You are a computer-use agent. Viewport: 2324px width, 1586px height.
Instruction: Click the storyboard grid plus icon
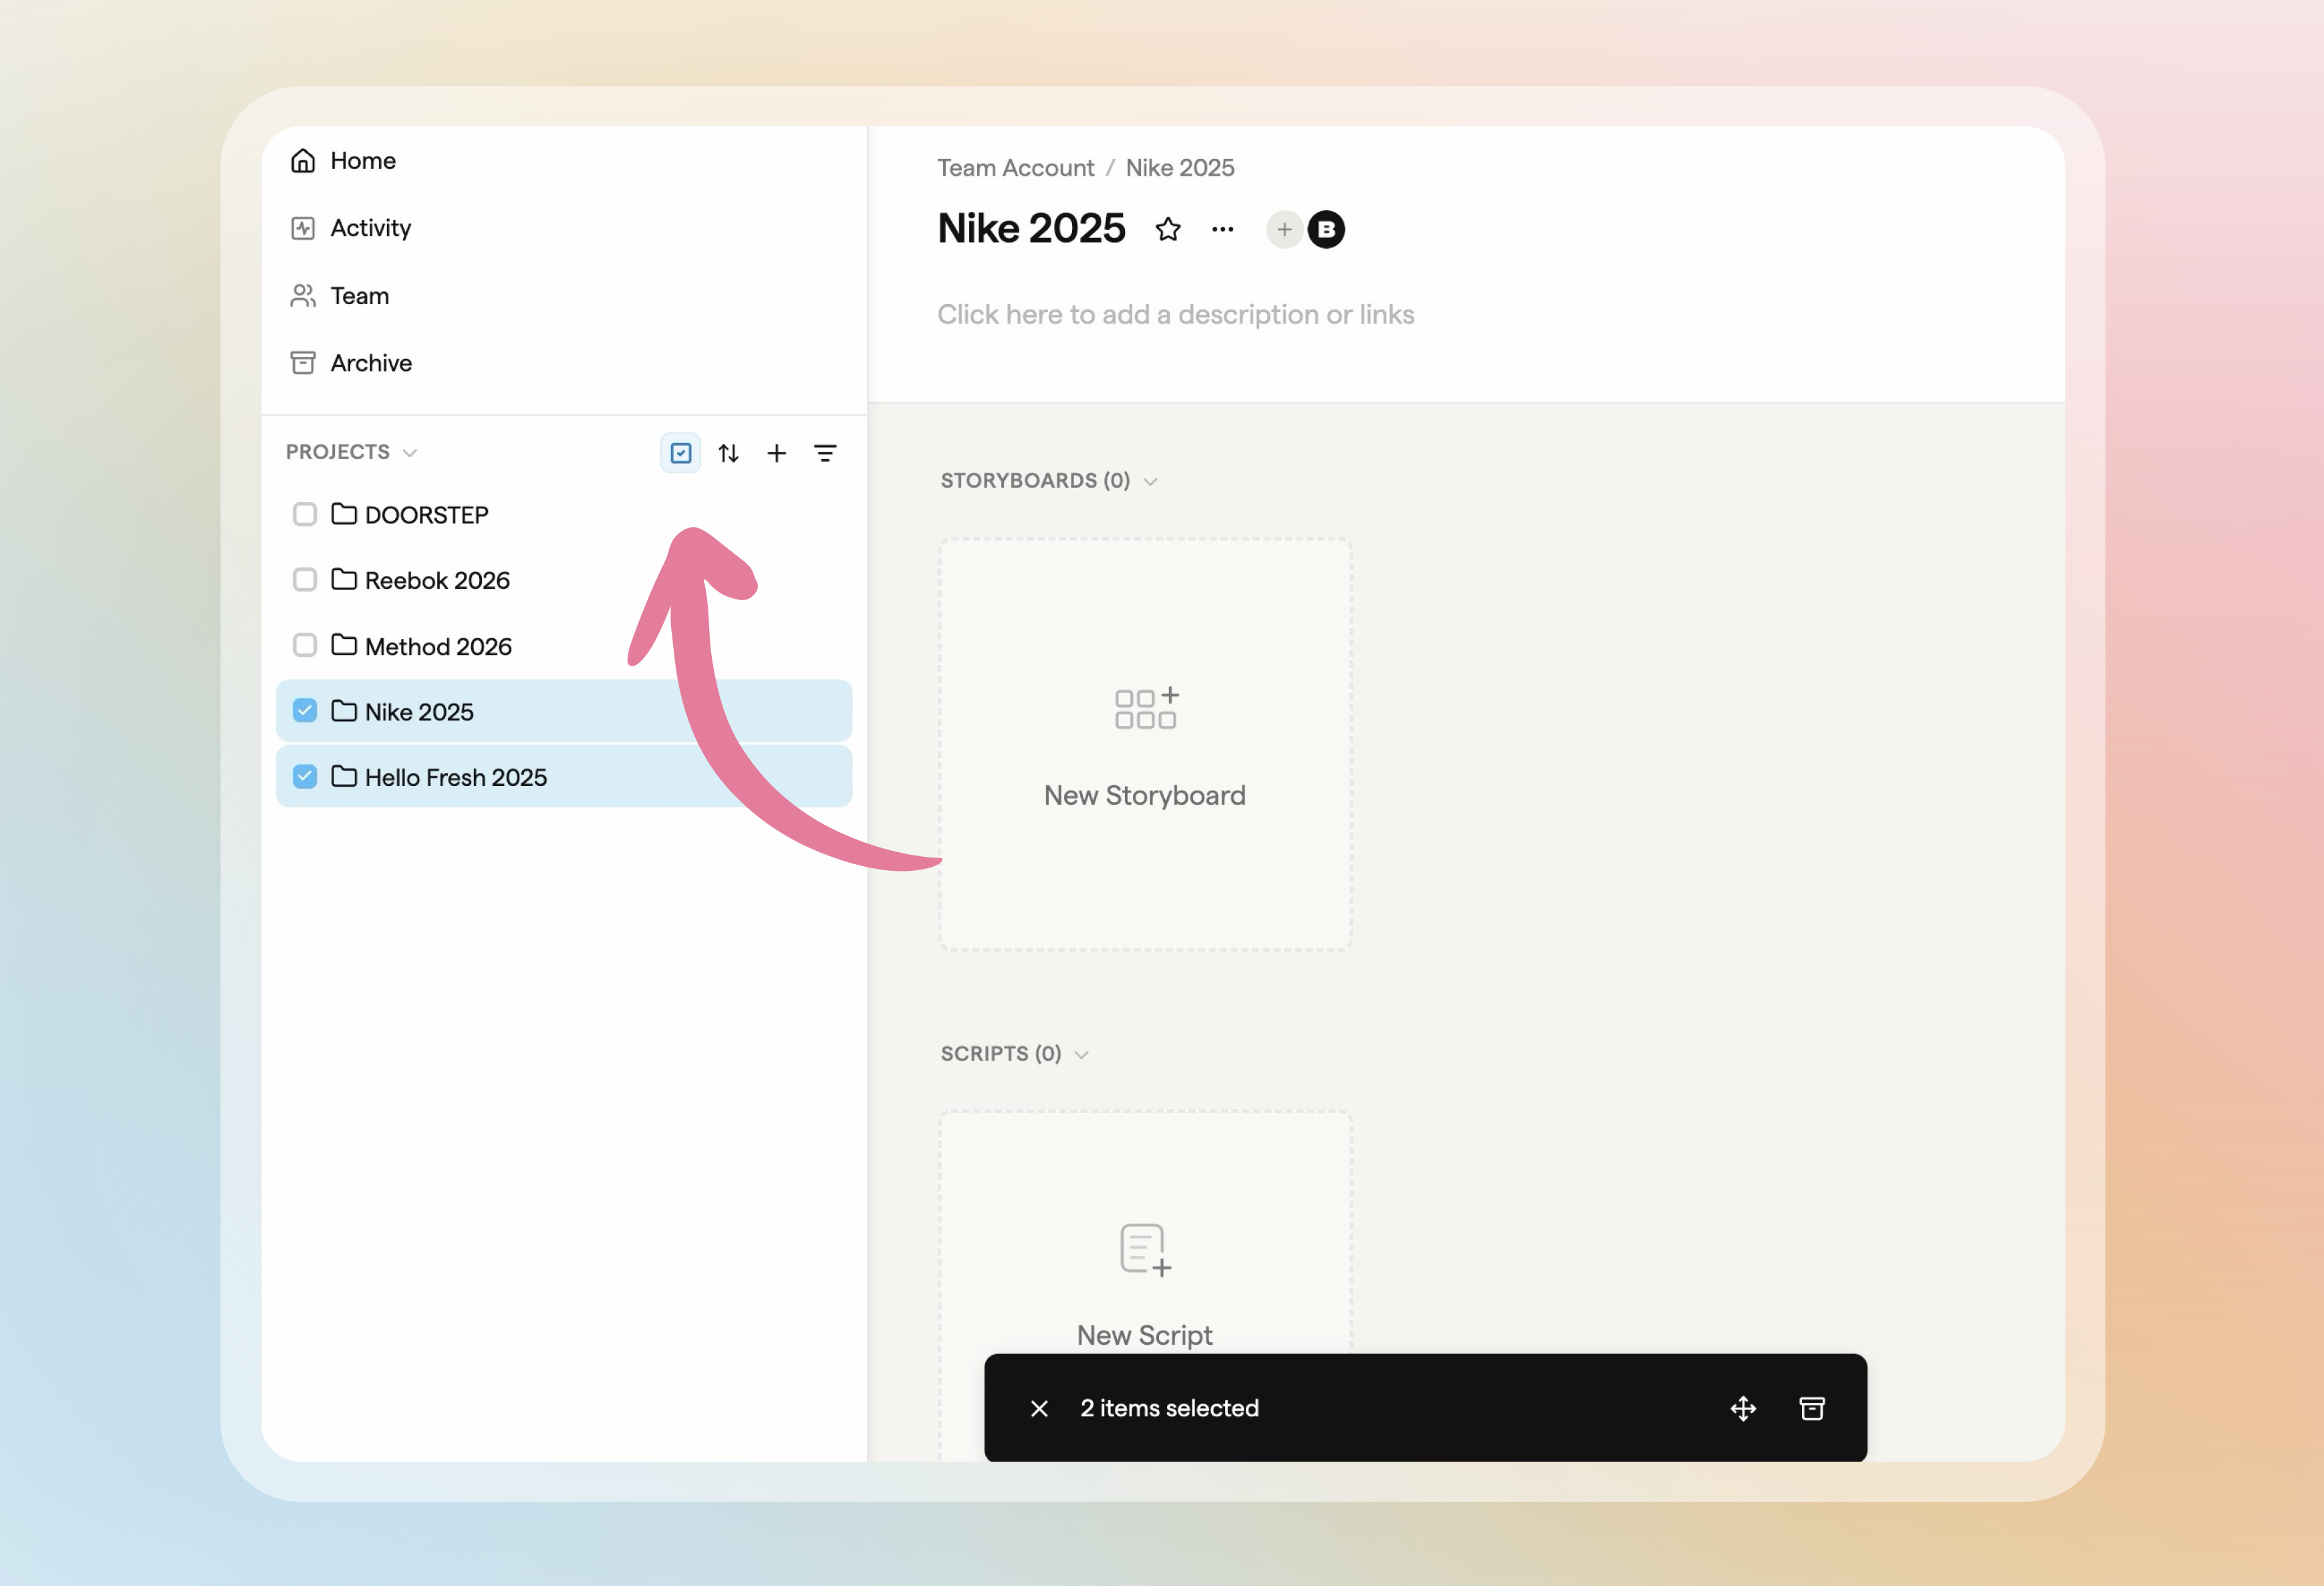pos(1146,708)
